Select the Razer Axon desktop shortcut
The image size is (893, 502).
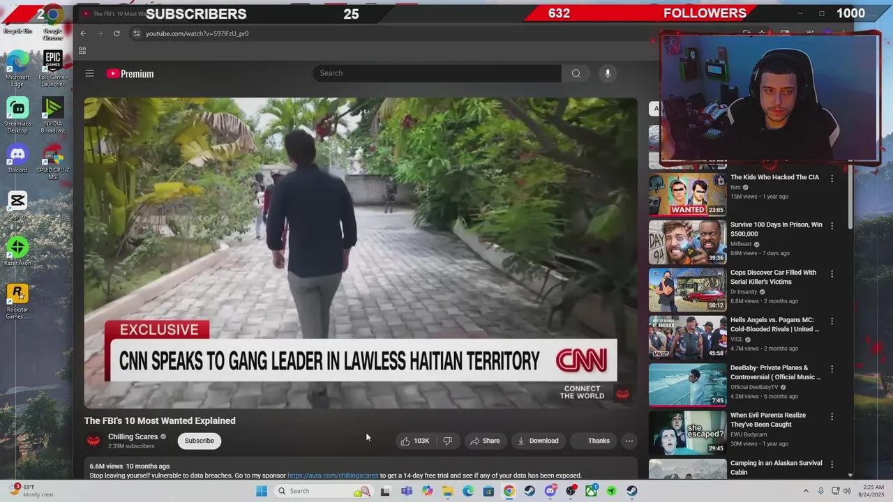point(17,252)
